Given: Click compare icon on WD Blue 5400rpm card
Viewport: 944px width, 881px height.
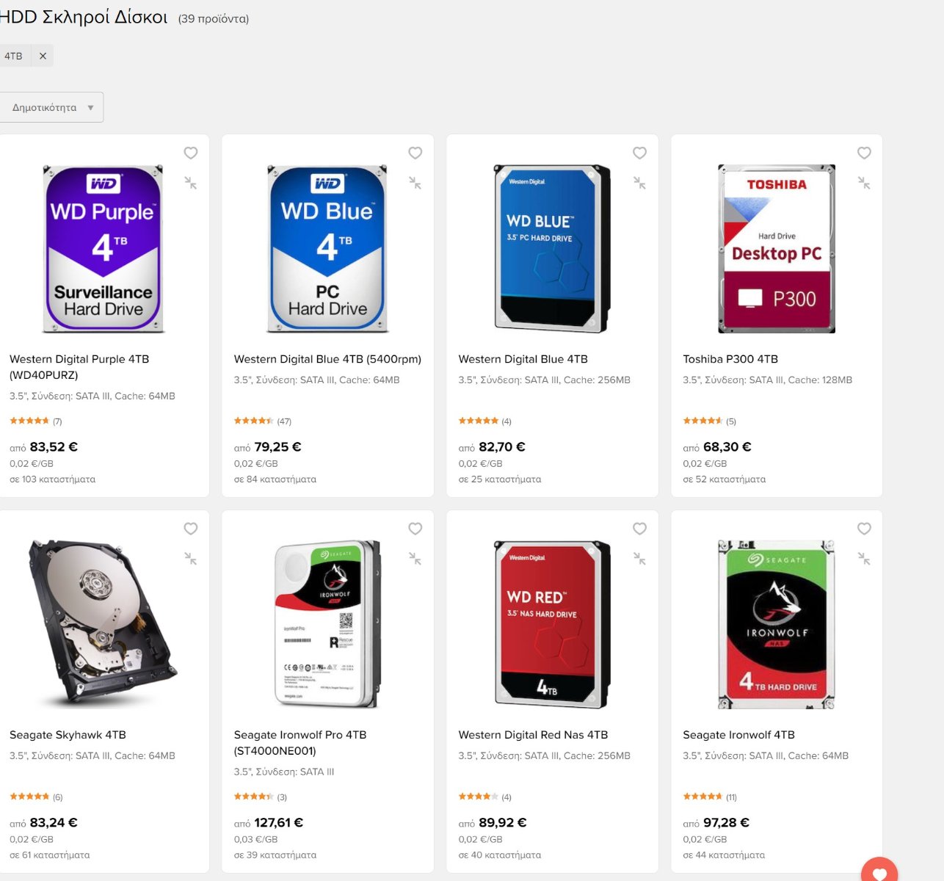Looking at the screenshot, I should tap(415, 183).
